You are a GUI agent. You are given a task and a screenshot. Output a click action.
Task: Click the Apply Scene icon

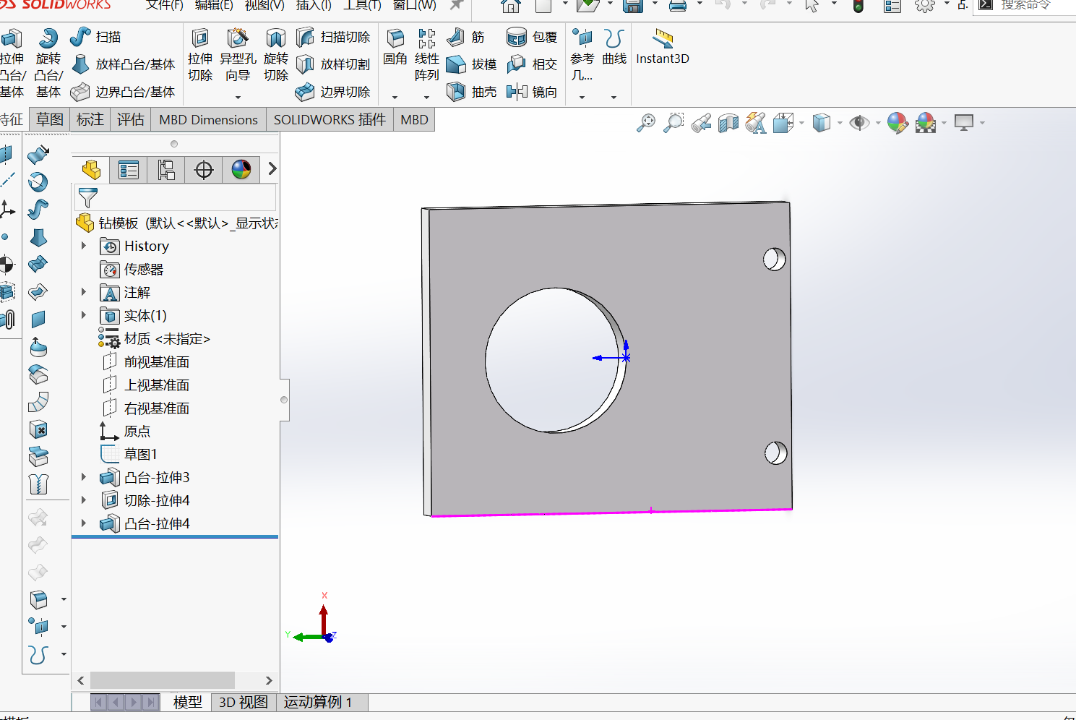click(x=926, y=123)
